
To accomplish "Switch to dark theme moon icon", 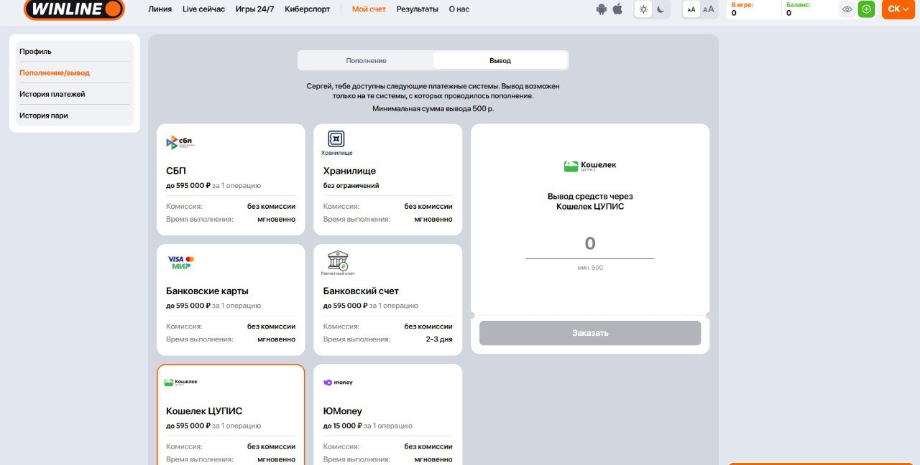I will click(661, 9).
